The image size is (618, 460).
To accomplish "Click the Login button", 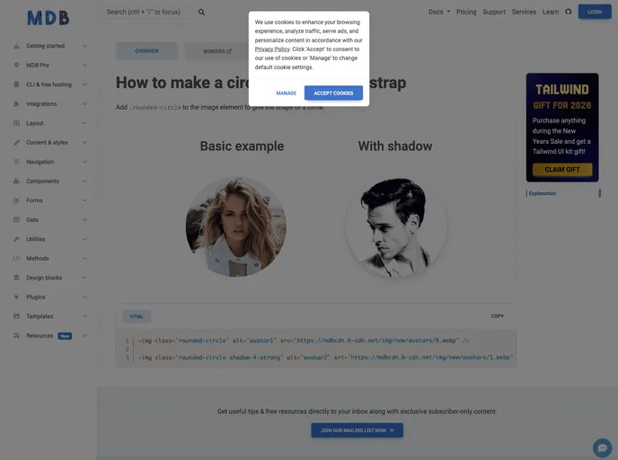I will click(x=595, y=12).
